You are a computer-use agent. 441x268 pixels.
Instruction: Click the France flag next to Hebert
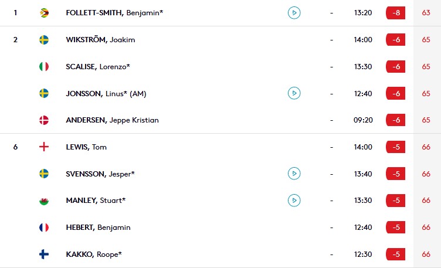click(x=44, y=227)
